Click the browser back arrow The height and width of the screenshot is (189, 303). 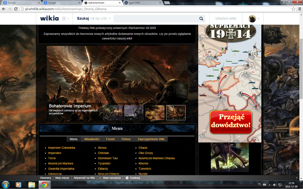[3, 9]
